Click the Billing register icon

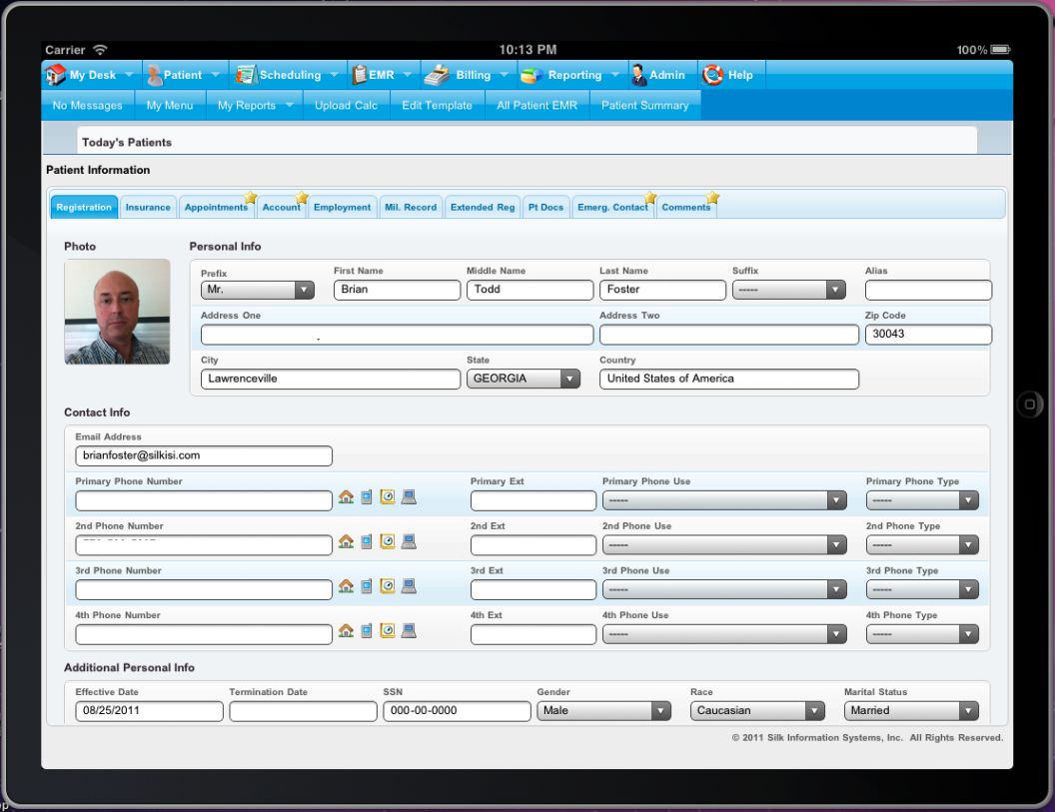pos(437,75)
